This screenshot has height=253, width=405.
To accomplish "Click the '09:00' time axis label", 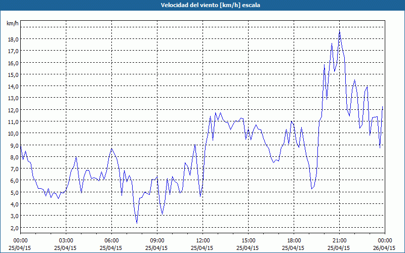I will click(157, 241).
